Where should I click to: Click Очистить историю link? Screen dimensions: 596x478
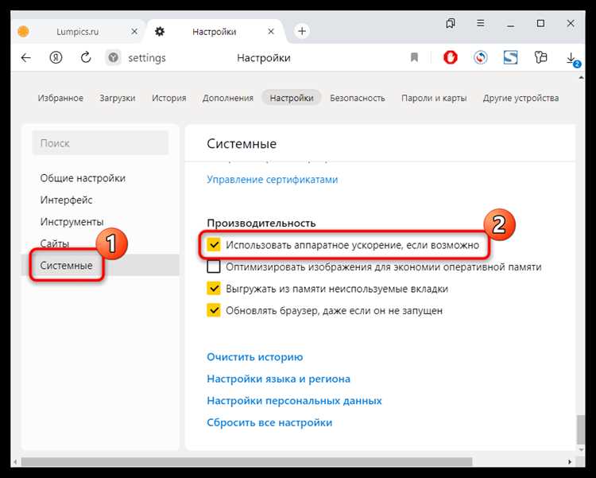[254, 357]
